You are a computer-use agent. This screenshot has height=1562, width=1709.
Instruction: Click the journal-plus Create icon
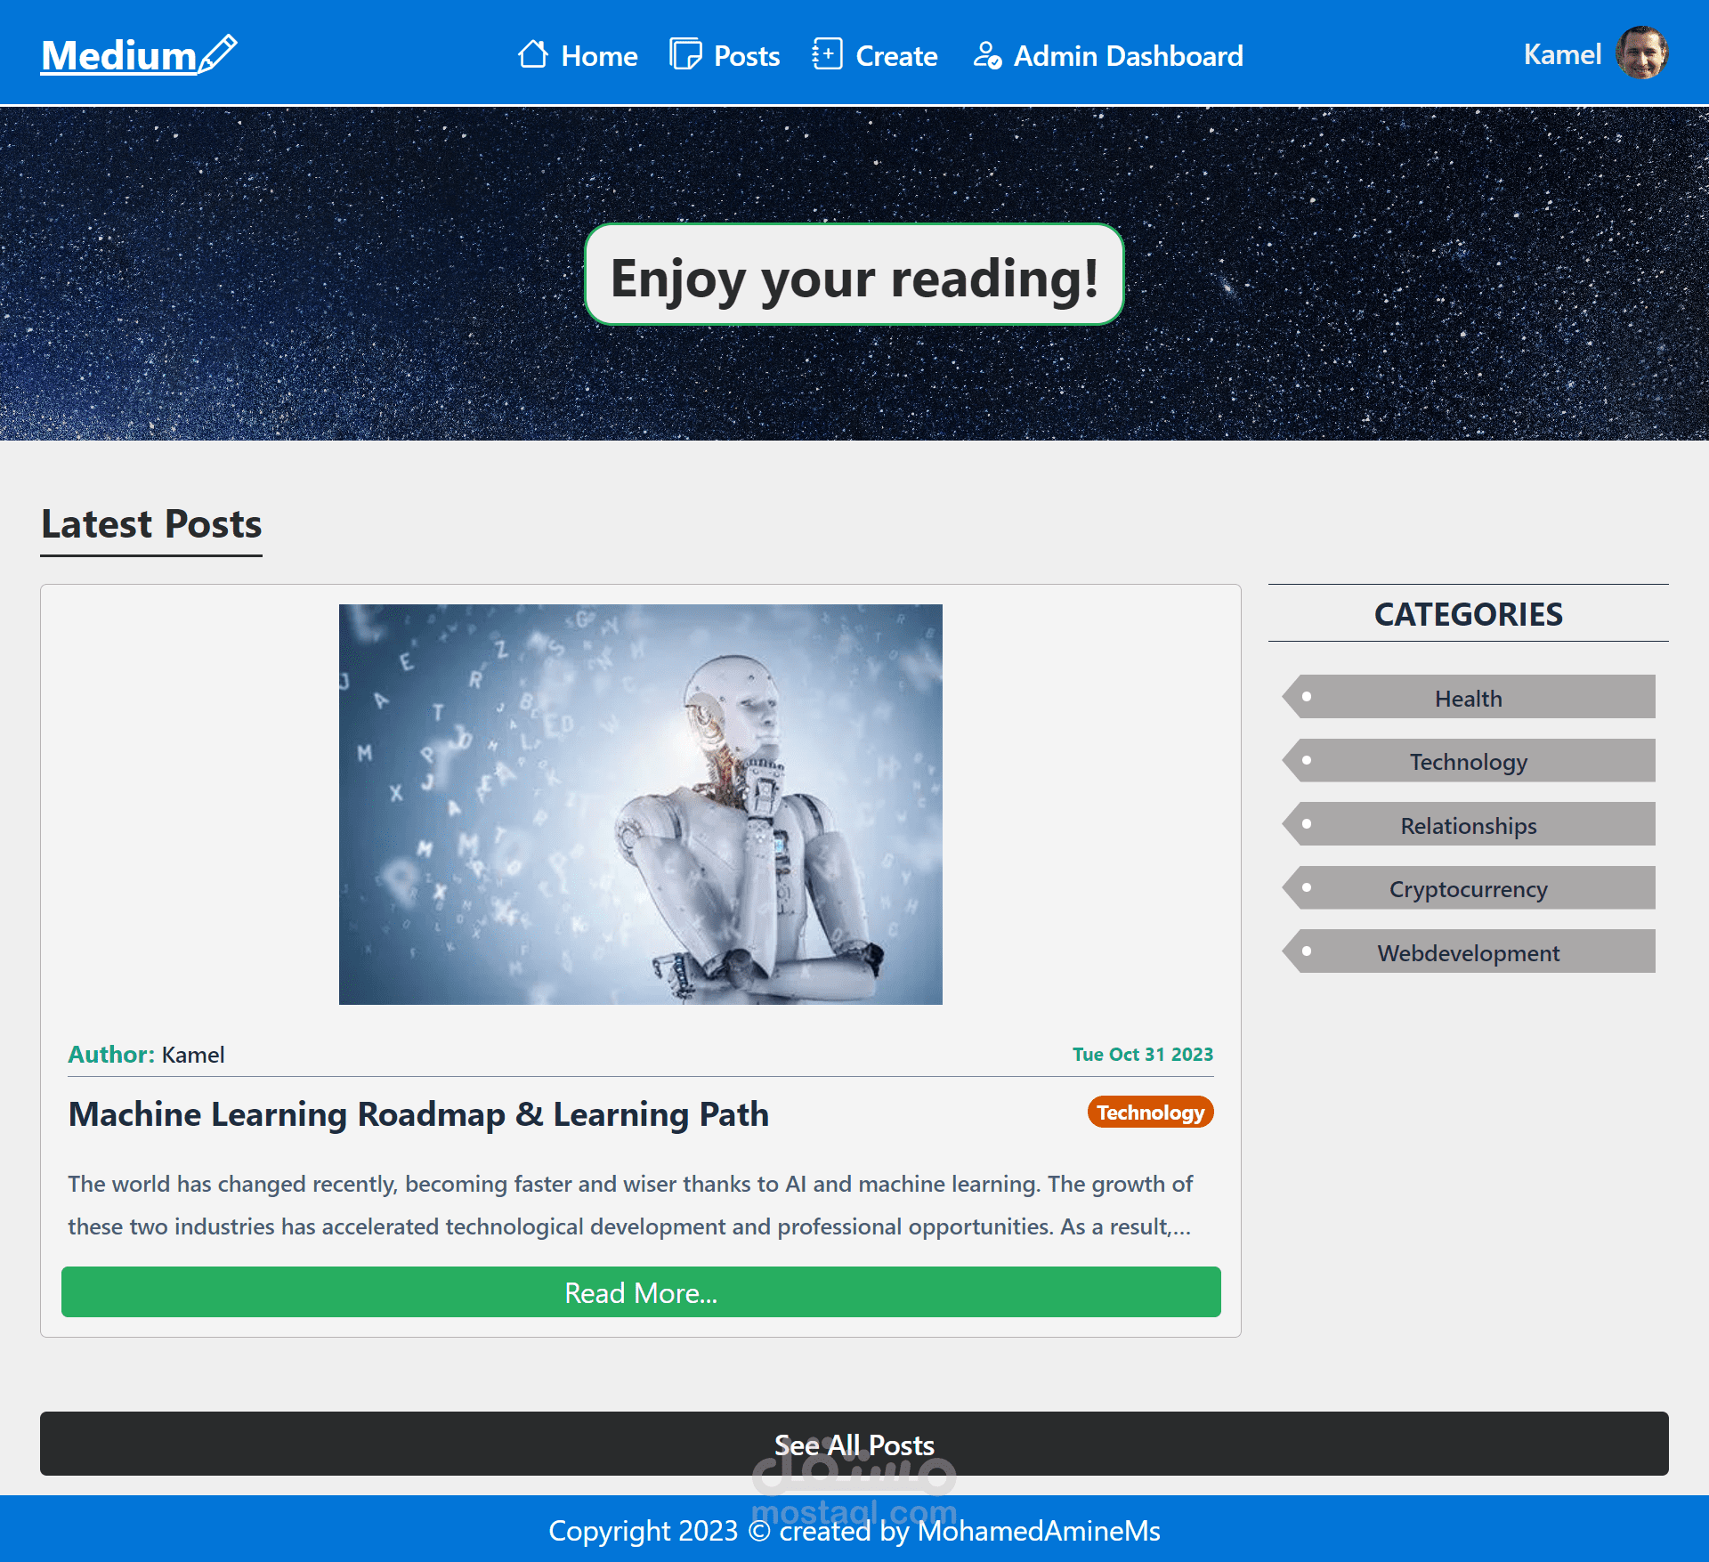[x=826, y=54]
